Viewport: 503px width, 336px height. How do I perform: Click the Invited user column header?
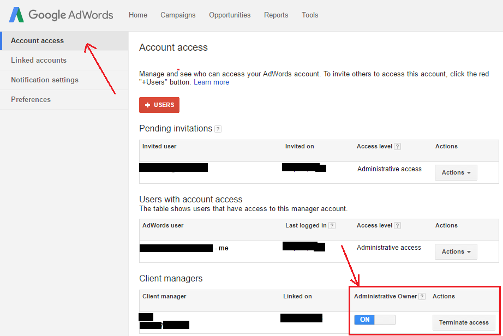click(159, 146)
